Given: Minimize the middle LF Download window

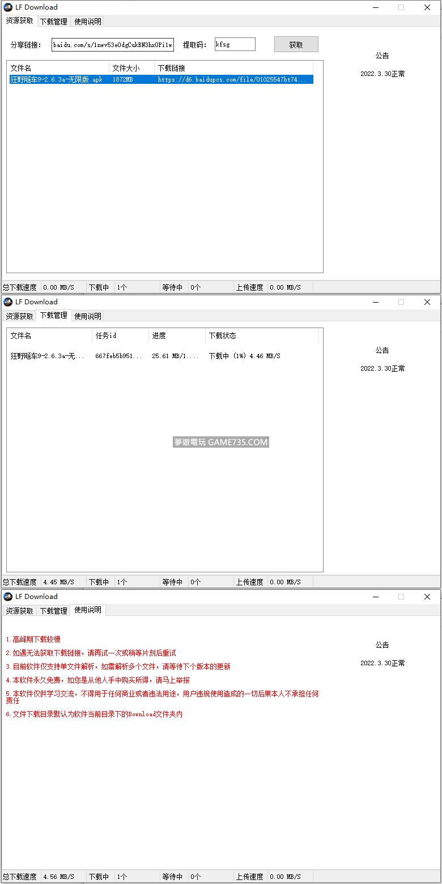Looking at the screenshot, I should pyautogui.click(x=375, y=302).
